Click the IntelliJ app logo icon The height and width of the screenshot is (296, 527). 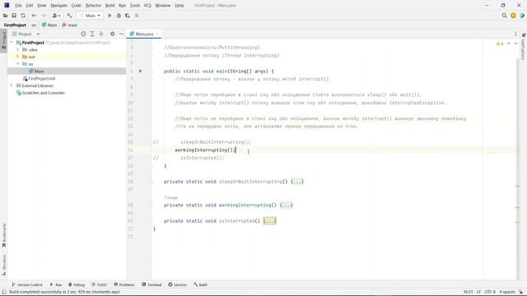coord(7,6)
